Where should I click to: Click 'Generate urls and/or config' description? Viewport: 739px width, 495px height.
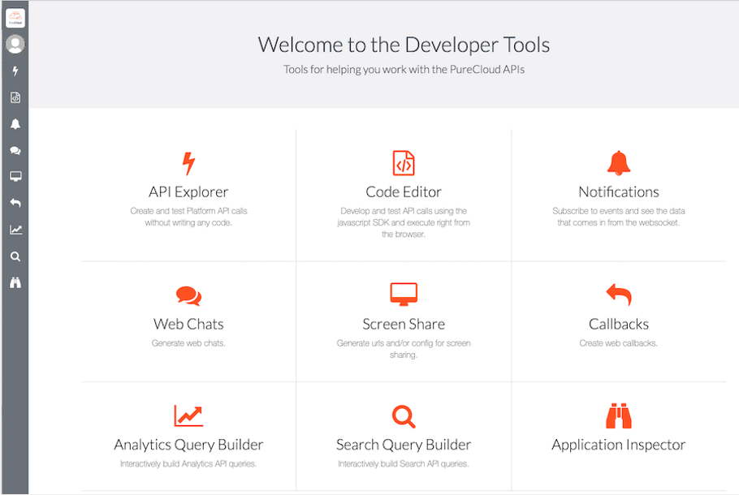pyautogui.click(x=404, y=349)
